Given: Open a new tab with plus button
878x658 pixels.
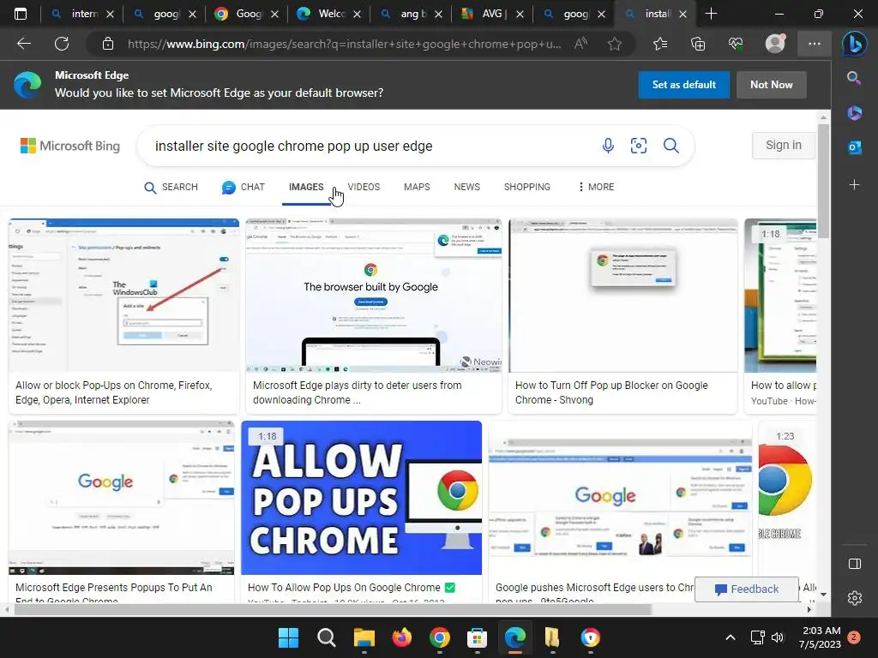Looking at the screenshot, I should (x=711, y=14).
